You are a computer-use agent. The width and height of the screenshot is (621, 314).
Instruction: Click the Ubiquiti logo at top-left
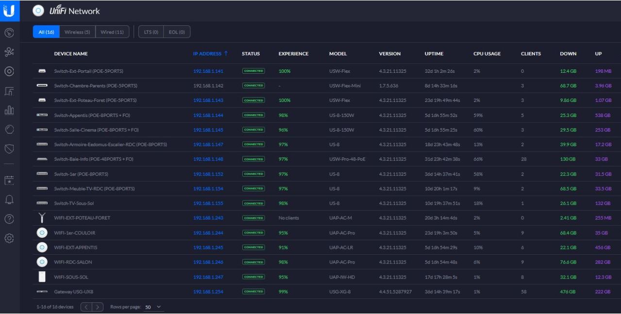[x=9, y=10]
